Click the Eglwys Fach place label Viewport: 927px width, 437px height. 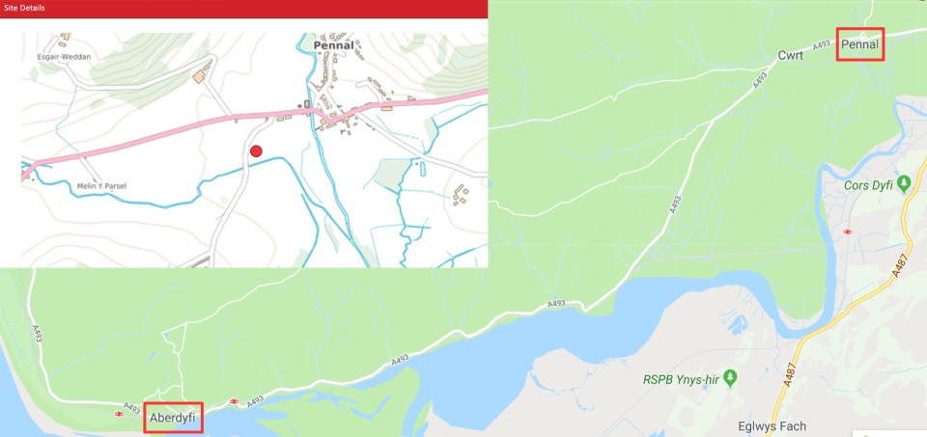pyautogui.click(x=772, y=426)
